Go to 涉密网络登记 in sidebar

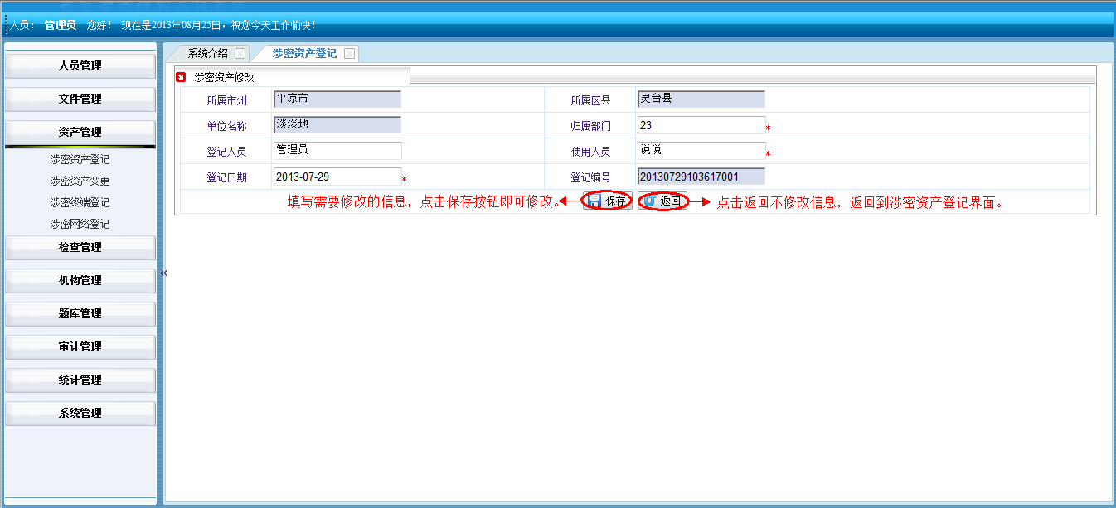(x=80, y=224)
